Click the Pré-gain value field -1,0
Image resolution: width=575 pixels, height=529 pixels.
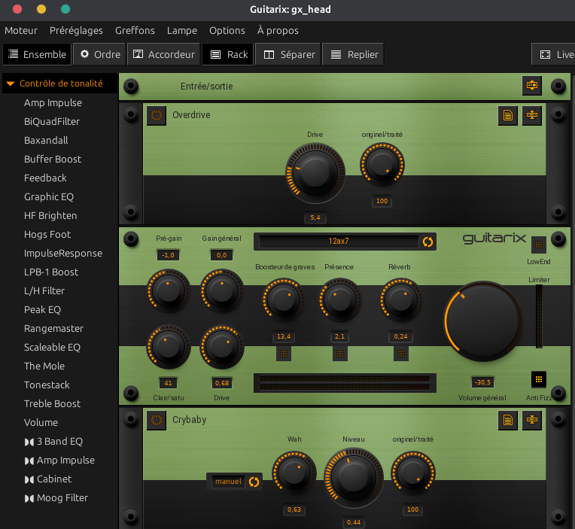[x=169, y=255]
